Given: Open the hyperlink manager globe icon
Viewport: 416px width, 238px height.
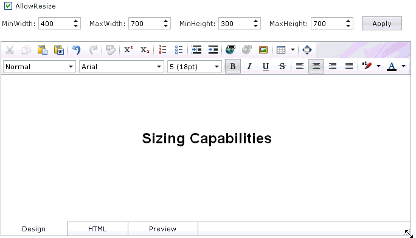Looking at the screenshot, I should [231, 50].
